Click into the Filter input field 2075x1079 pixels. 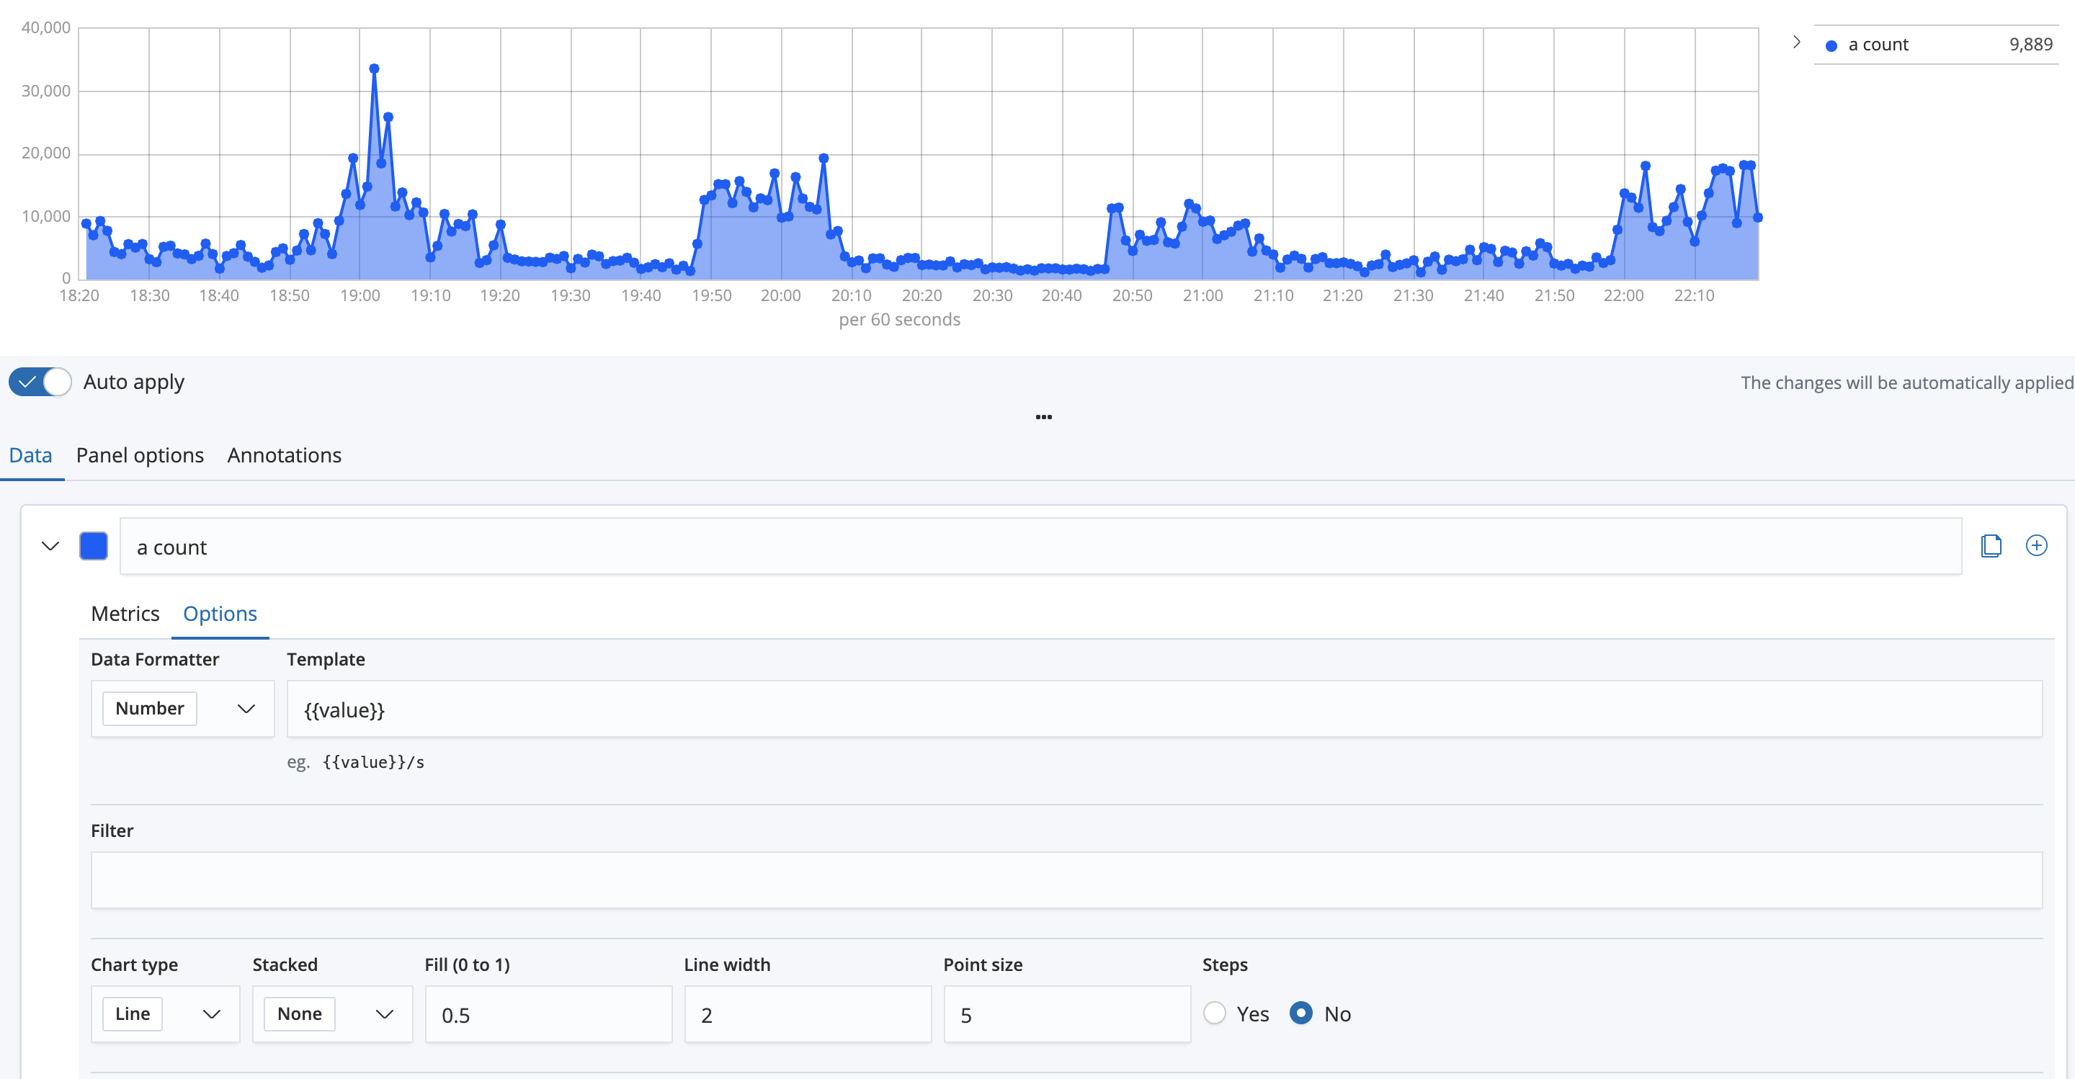click(x=1066, y=880)
